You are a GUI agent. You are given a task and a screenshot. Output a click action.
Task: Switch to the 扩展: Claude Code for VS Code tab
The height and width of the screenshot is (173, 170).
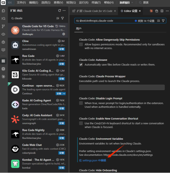pos(94,11)
